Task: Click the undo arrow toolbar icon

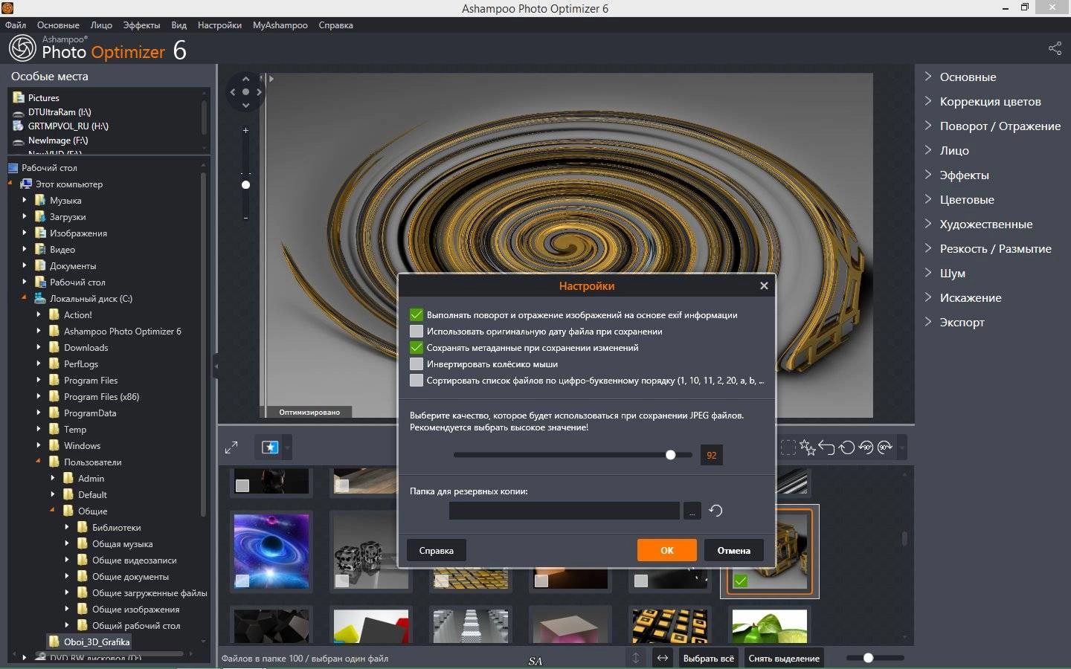Action: 827,447
